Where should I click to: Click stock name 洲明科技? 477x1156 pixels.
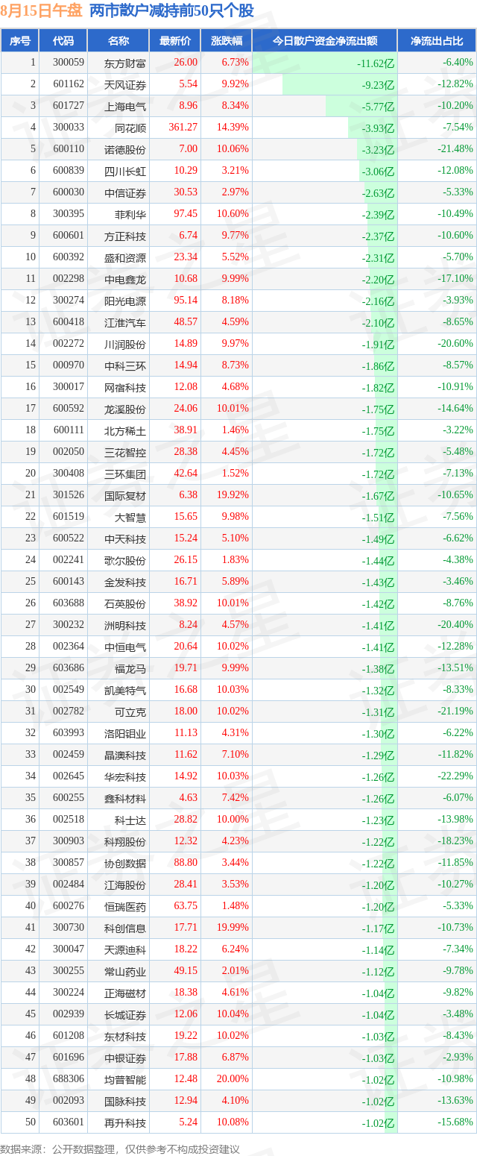tap(125, 625)
